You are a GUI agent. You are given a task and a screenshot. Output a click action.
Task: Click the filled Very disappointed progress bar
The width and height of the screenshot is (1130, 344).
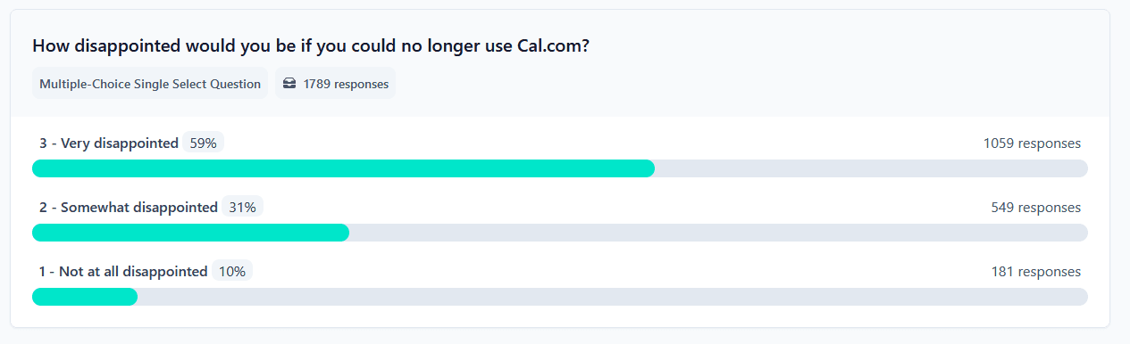[344, 168]
